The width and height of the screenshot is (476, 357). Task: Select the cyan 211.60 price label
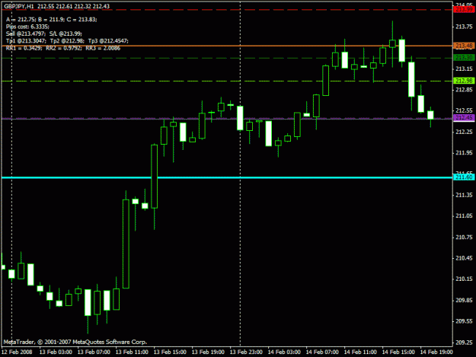(x=464, y=177)
